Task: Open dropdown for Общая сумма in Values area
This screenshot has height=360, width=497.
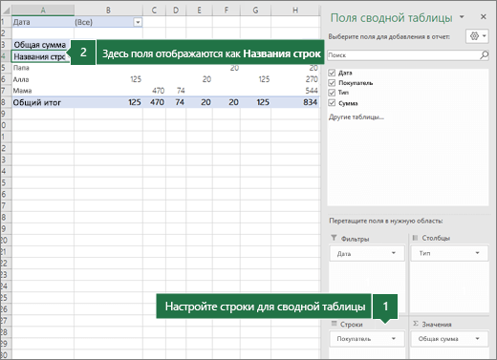Action: [x=477, y=339]
